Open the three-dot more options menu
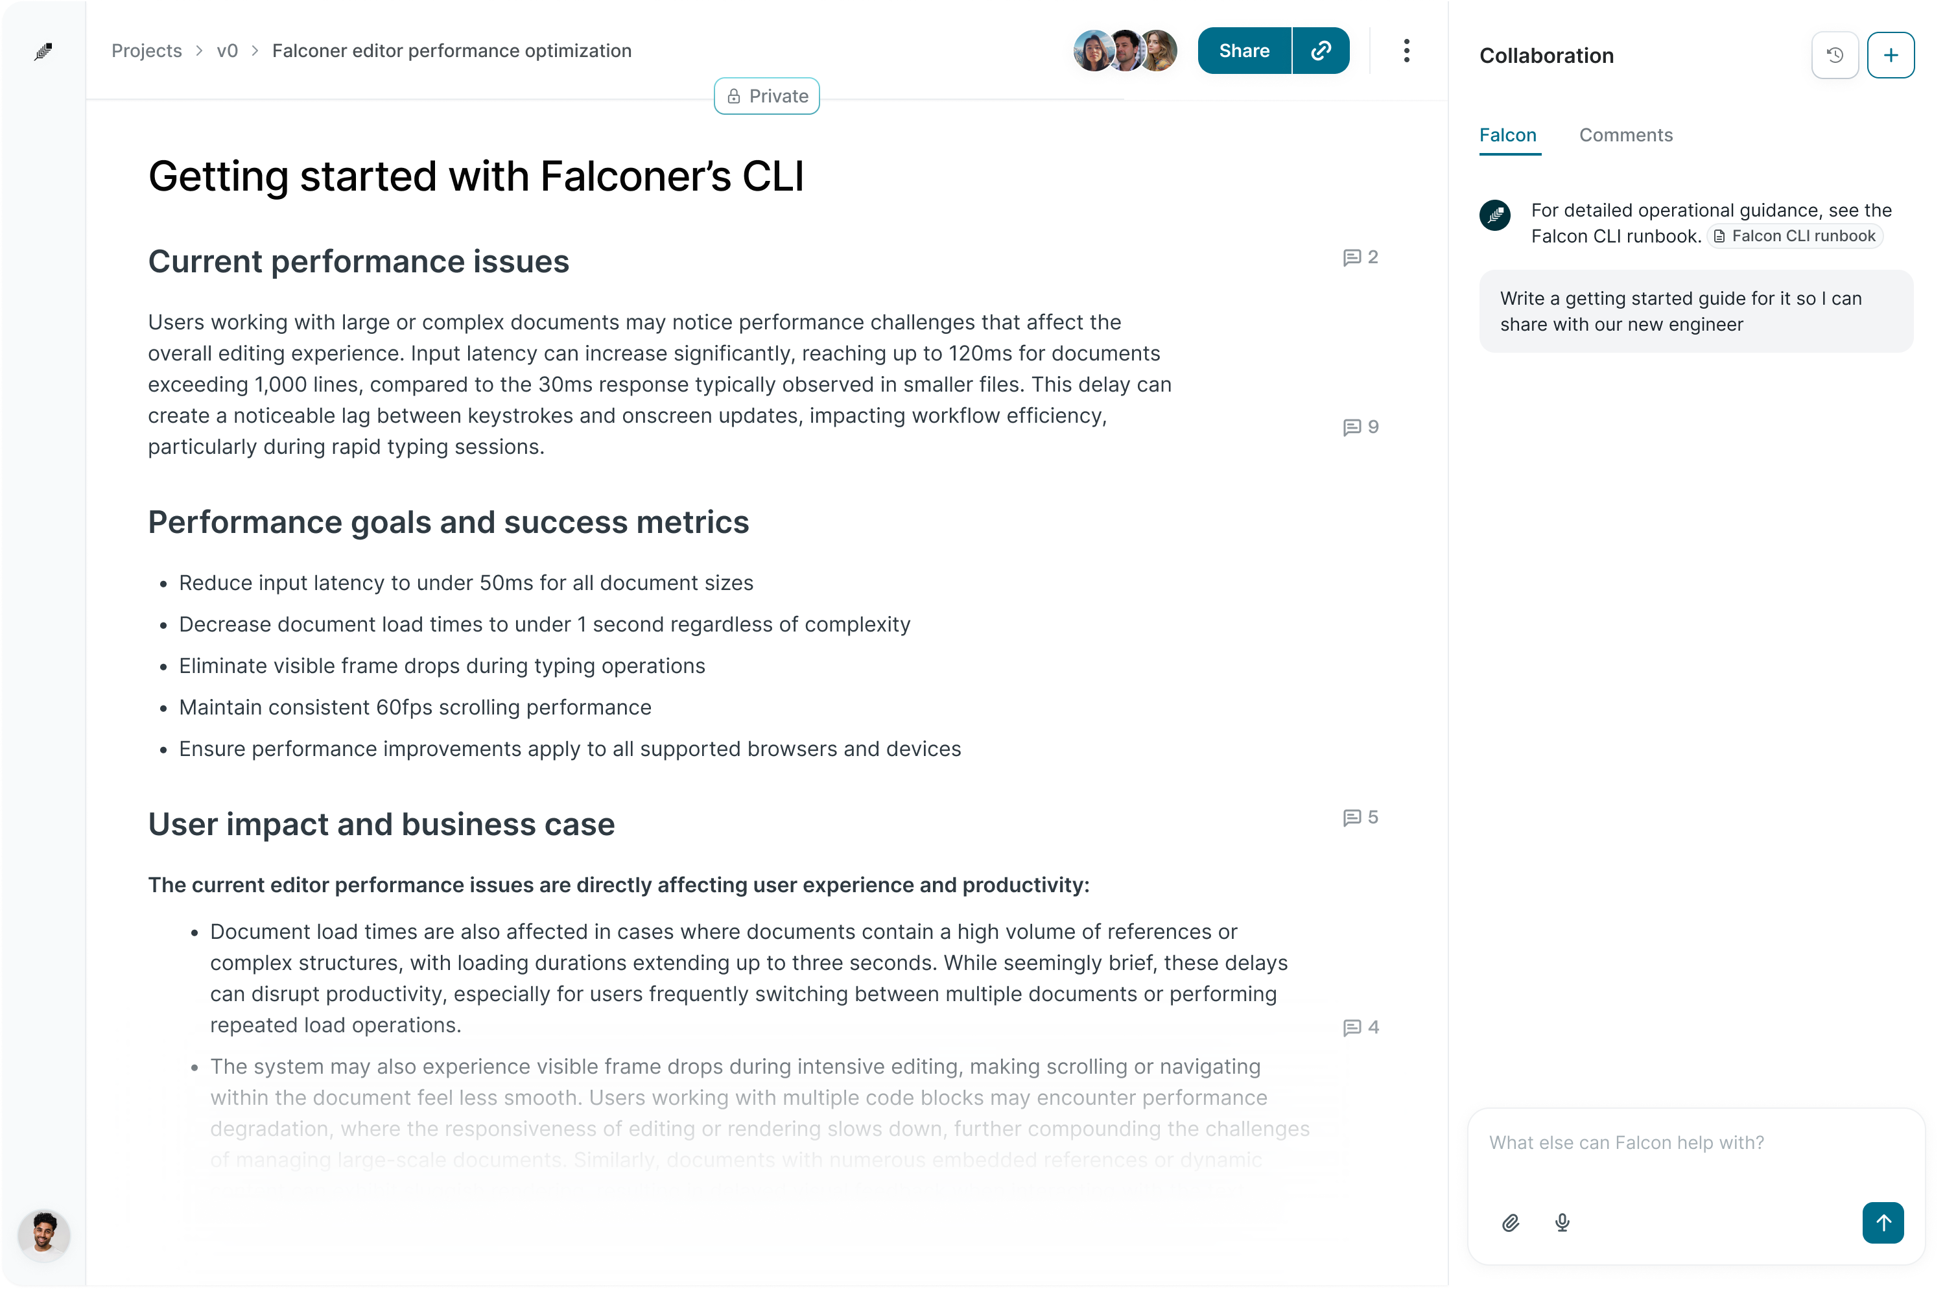 coord(1406,51)
